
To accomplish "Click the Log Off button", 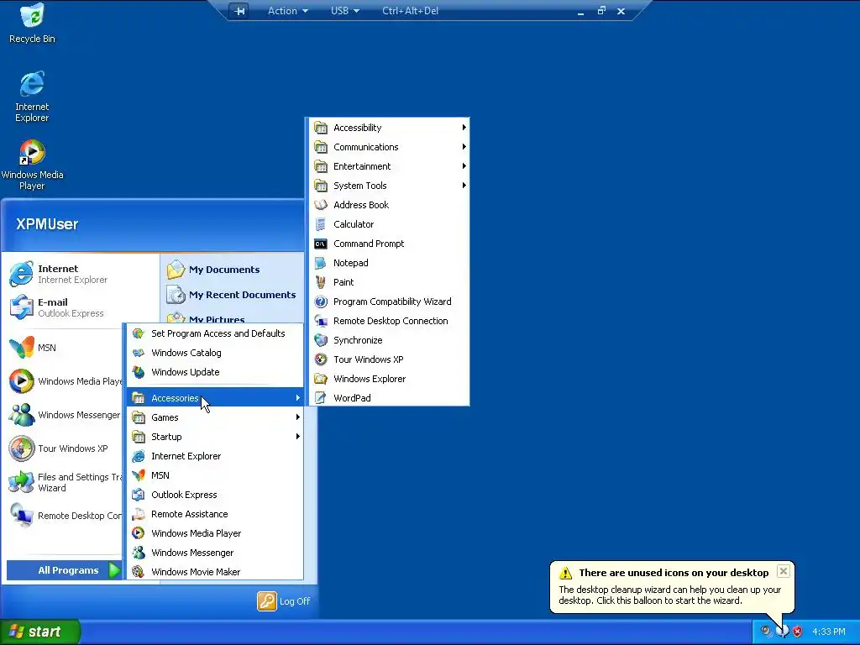I will (x=284, y=601).
